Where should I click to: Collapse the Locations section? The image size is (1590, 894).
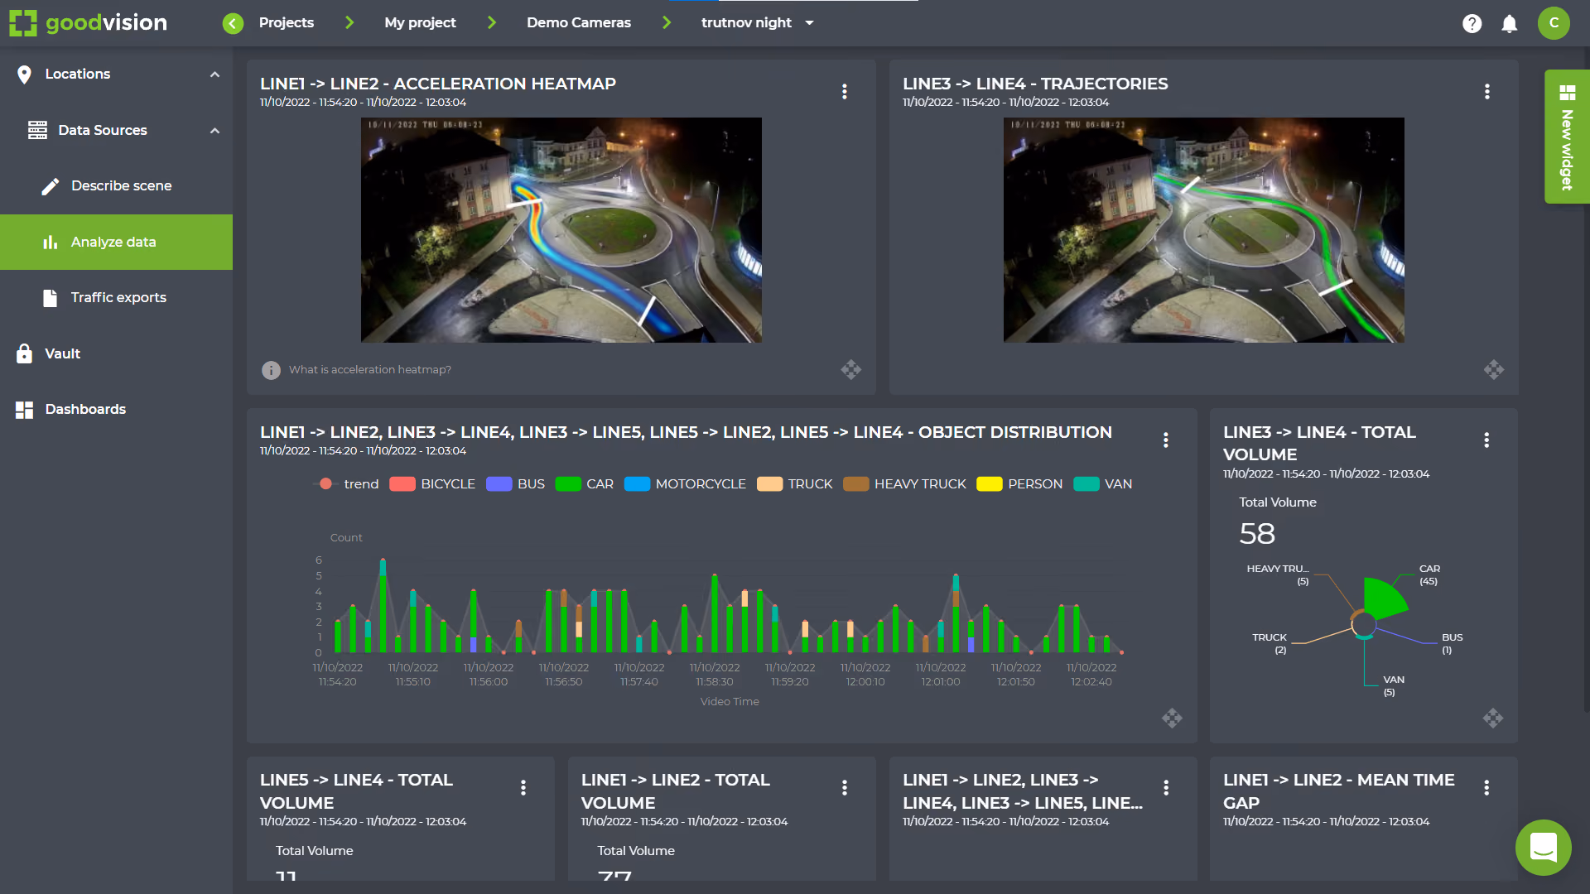coord(215,74)
